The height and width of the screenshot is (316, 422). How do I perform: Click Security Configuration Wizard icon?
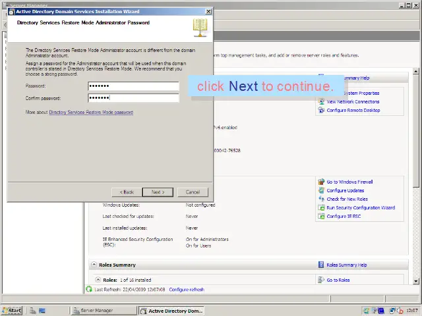(321, 208)
